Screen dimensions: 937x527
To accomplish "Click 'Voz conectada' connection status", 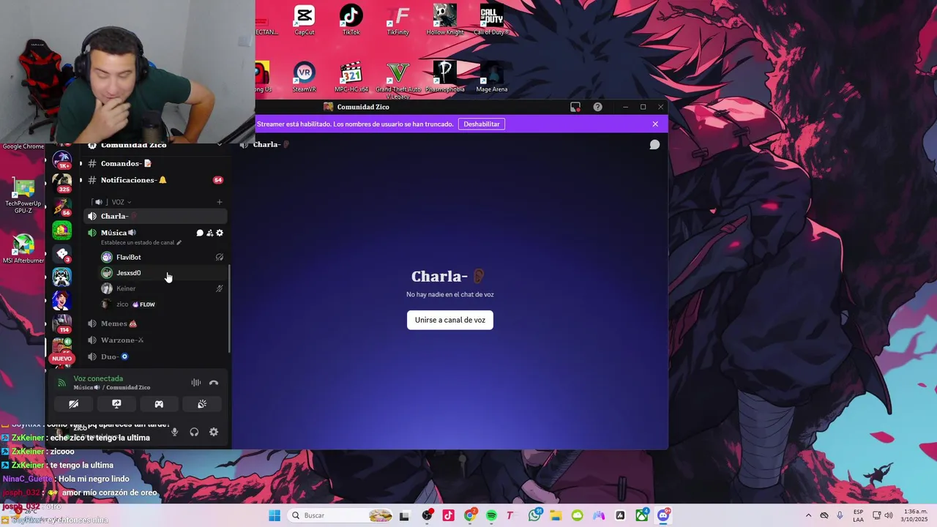I will (98, 378).
